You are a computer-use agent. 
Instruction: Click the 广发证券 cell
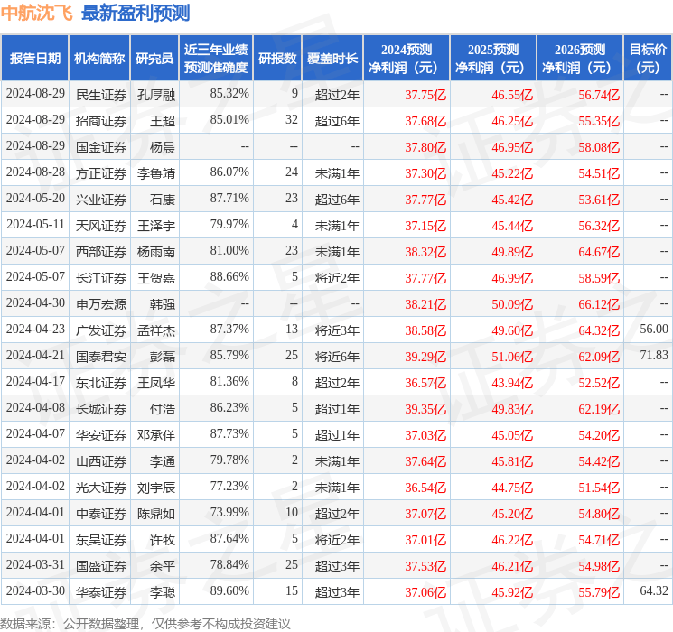tap(101, 330)
